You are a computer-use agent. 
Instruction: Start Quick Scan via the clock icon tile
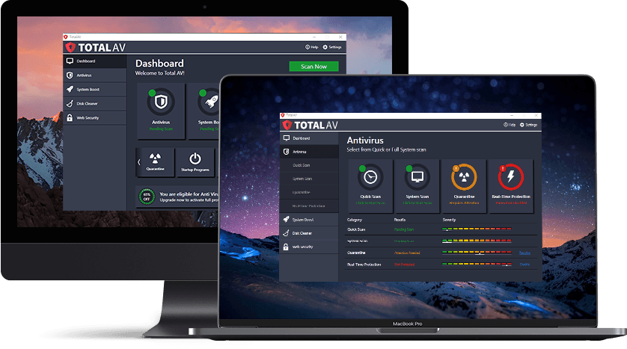[370, 182]
